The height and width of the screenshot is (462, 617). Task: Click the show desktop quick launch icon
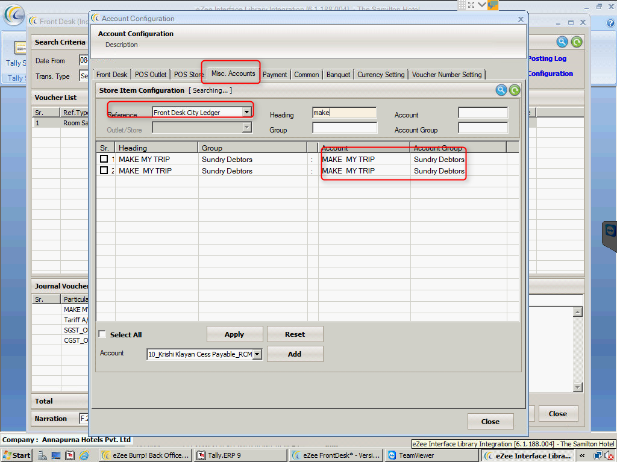pos(56,455)
